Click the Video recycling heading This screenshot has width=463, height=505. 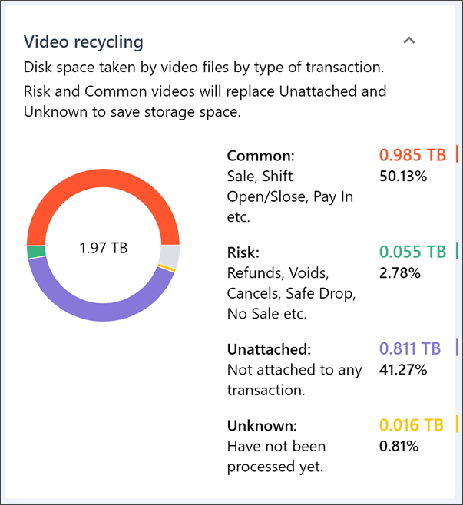pyautogui.click(x=84, y=41)
